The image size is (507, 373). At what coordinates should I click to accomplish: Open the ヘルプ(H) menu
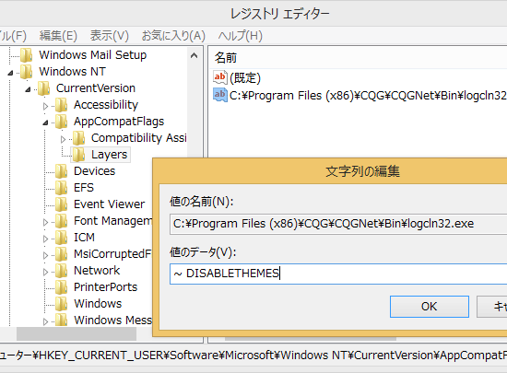pos(240,36)
